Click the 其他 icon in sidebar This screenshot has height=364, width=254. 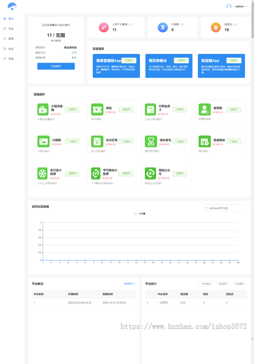[5, 59]
